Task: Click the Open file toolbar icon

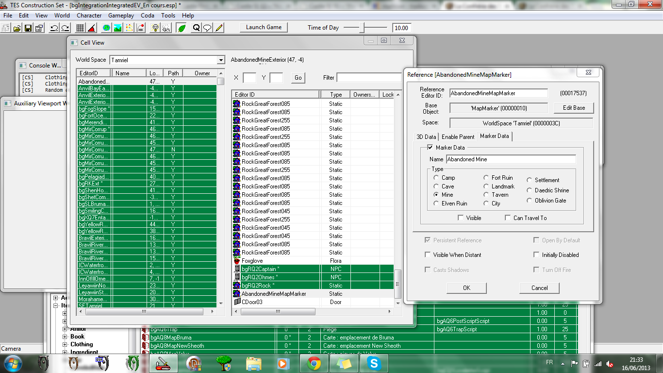Action: coord(17,28)
